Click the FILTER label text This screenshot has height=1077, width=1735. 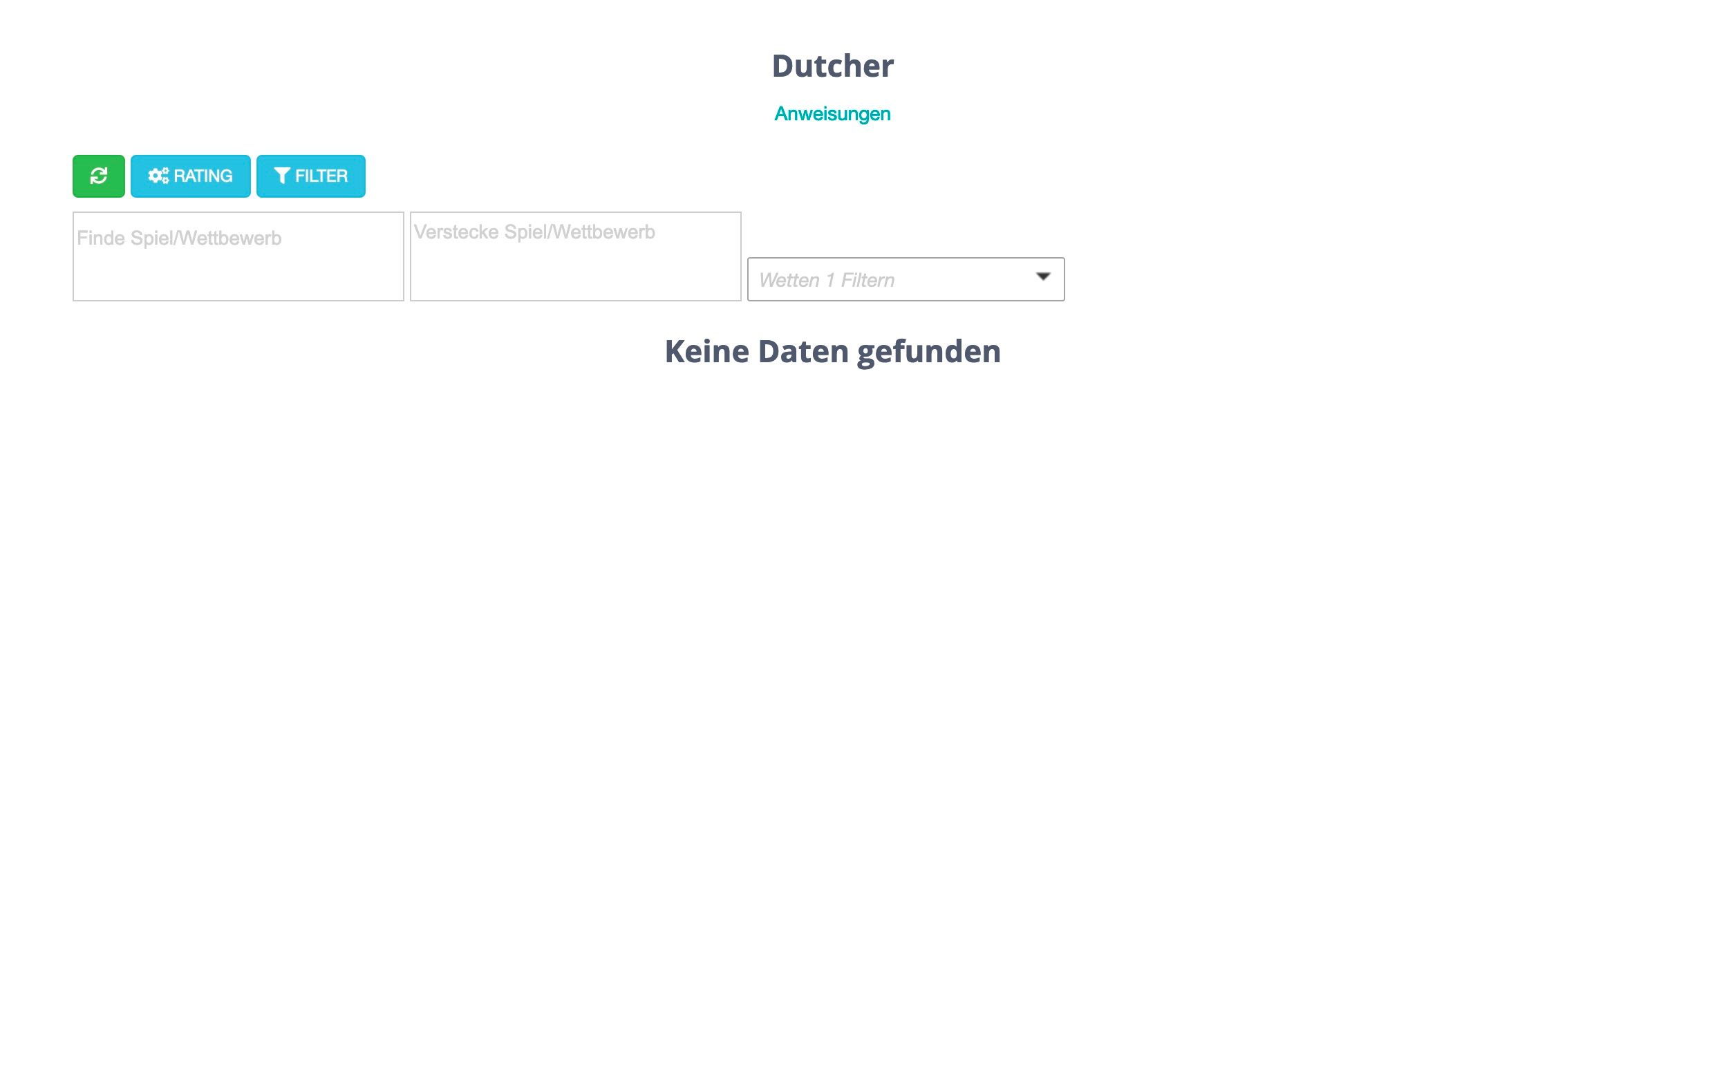321,176
